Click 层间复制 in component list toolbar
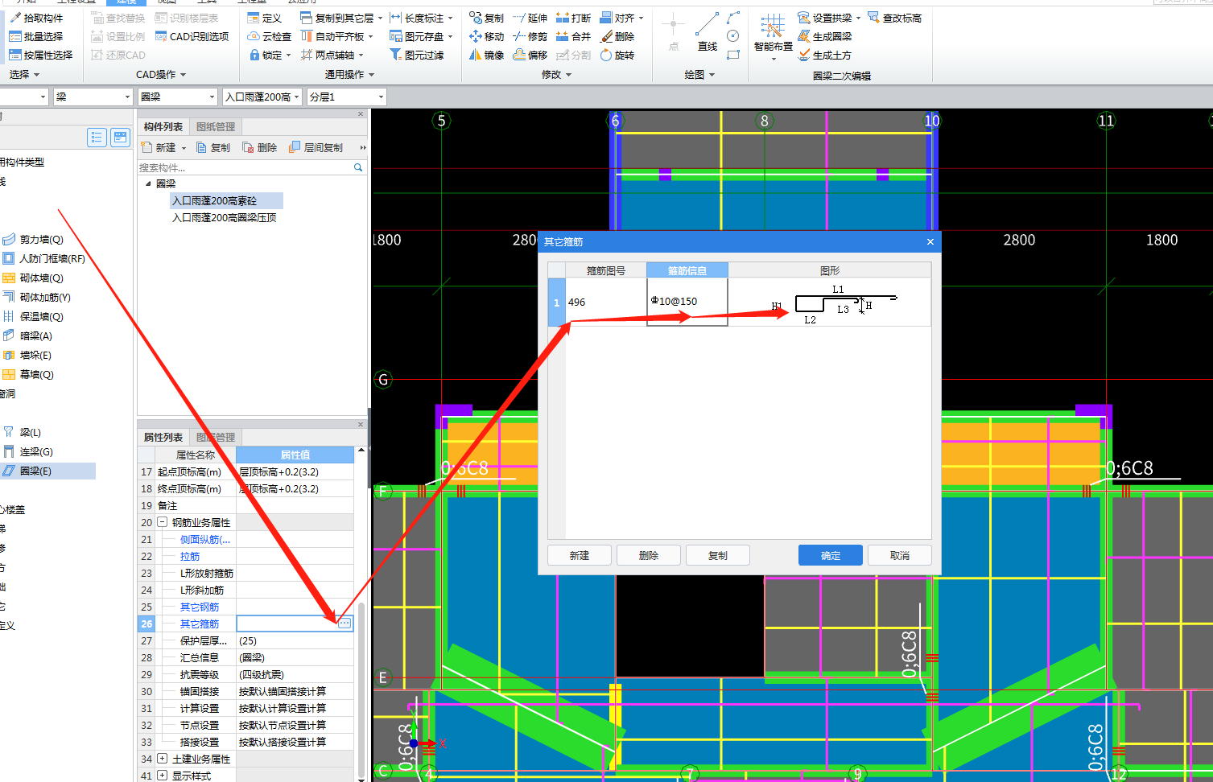This screenshot has height=782, width=1213. [x=316, y=147]
